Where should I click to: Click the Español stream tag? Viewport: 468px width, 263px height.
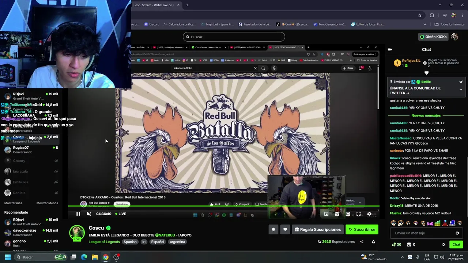158,242
